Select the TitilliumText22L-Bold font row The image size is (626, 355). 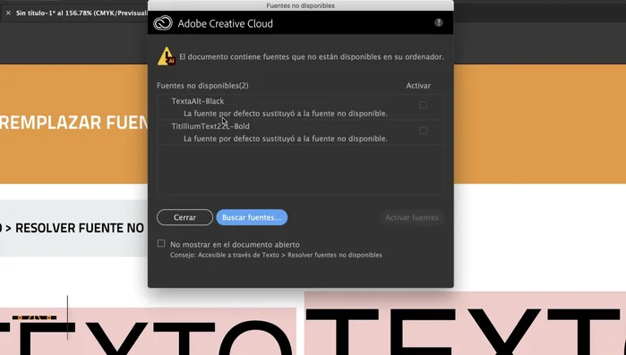301,132
